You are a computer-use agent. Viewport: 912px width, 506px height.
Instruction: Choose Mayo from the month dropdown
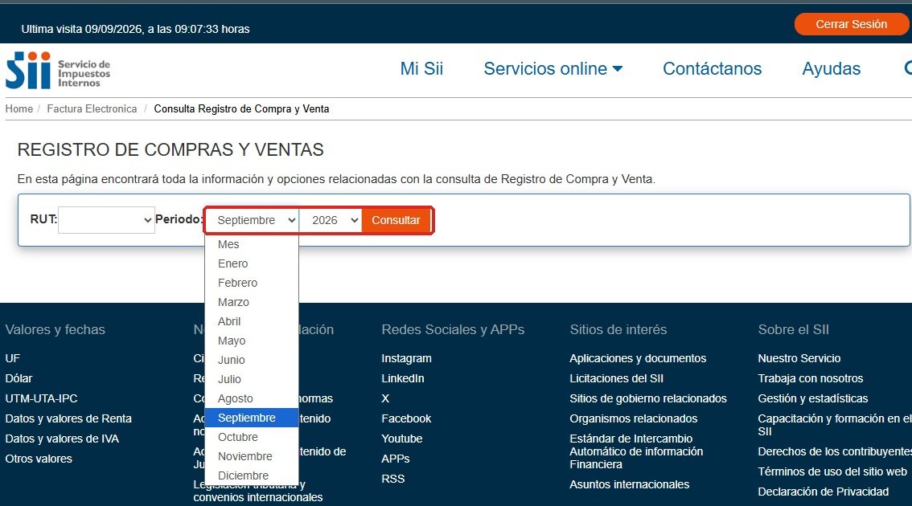252,341
